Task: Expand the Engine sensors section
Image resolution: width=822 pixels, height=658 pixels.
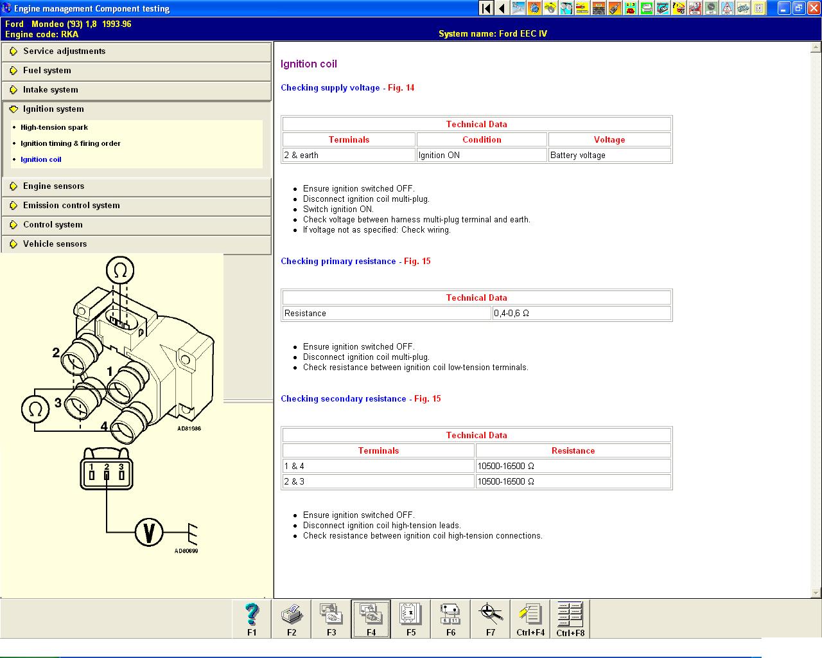Action: pyautogui.click(x=137, y=186)
